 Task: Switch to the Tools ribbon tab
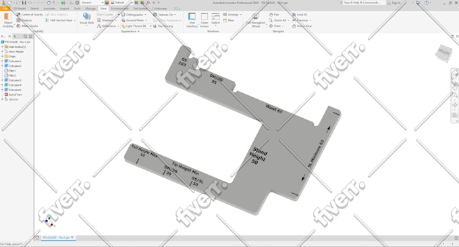(x=77, y=9)
